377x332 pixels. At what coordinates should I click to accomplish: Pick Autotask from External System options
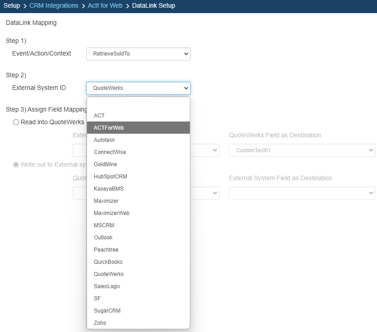(x=104, y=140)
